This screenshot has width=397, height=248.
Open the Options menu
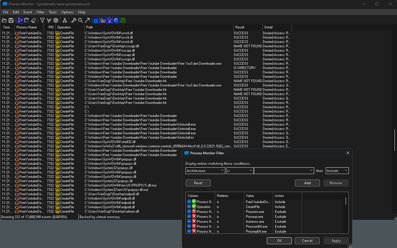coord(67,12)
